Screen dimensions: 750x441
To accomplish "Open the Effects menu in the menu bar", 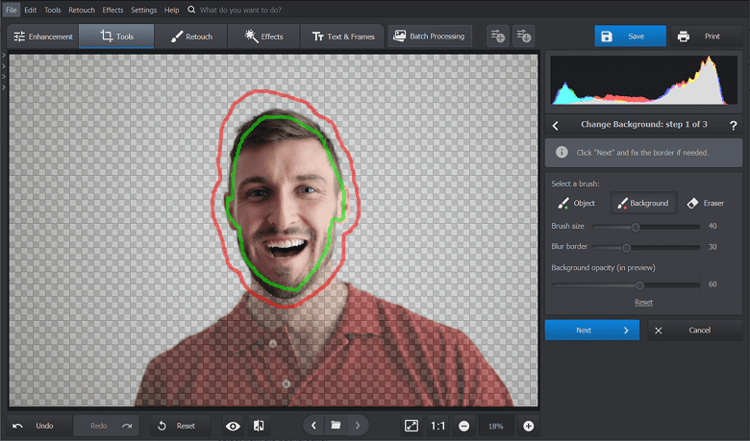I will 112,10.
